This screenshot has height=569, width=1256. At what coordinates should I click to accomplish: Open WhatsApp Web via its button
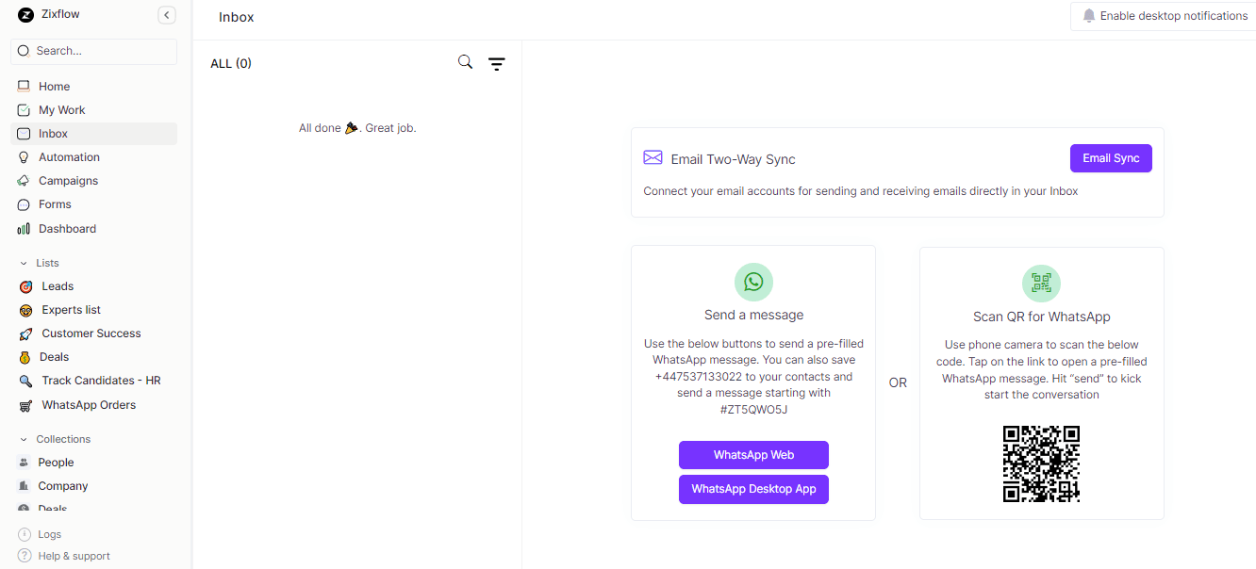coord(753,455)
